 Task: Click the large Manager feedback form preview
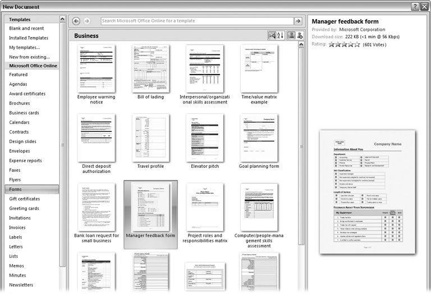[x=368, y=192]
